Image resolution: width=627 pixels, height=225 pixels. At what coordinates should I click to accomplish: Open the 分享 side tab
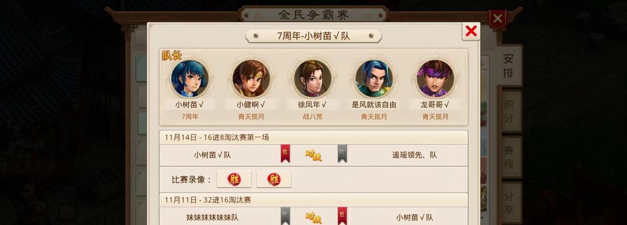pyautogui.click(x=510, y=203)
